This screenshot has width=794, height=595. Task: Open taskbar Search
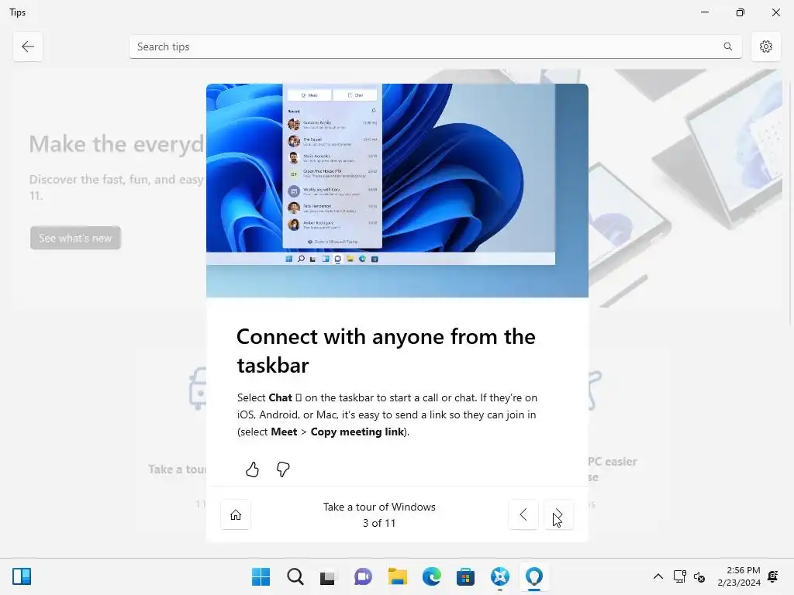tap(295, 576)
